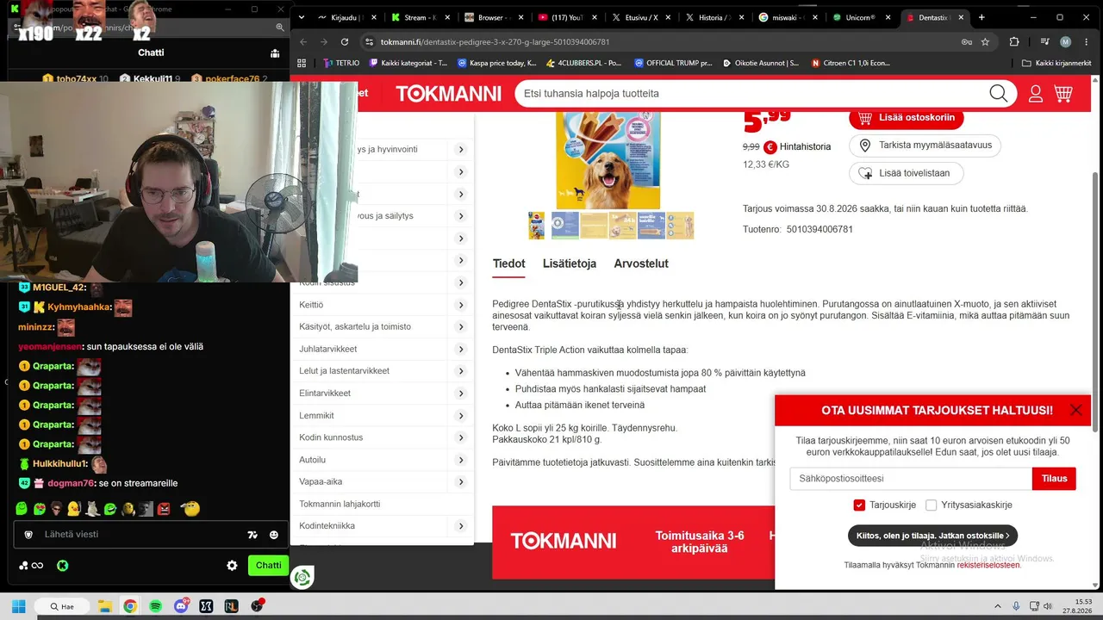Screen dimensions: 1103x620
Task: Open the Tokmanni shopping cart icon
Action: point(1063,94)
